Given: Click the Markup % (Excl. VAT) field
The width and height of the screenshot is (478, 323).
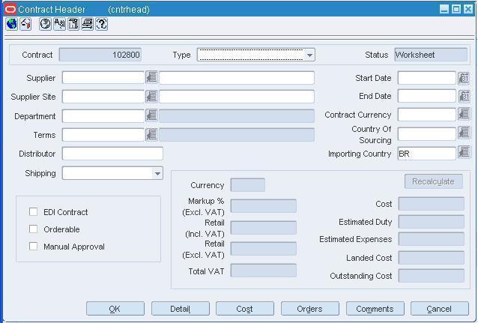Looking at the screenshot, I should [x=264, y=206].
